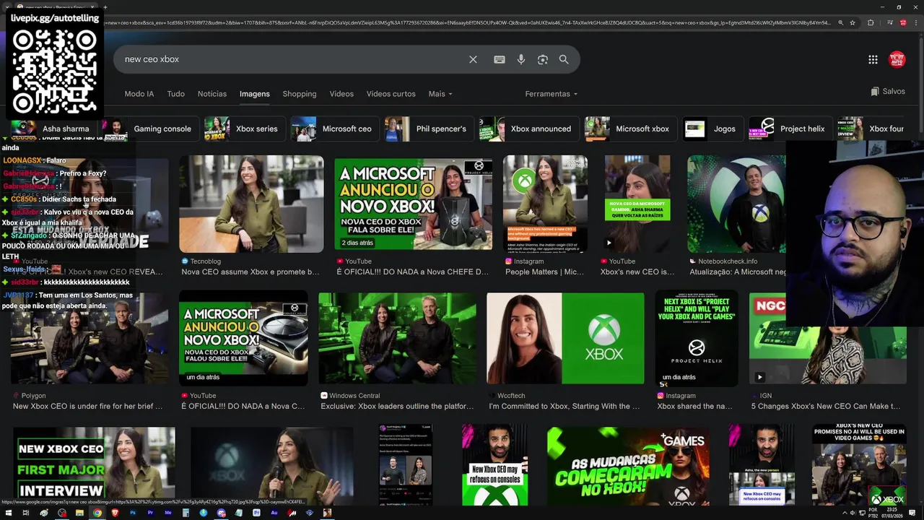The height and width of the screenshot is (520, 924).
Task: Open the Instagram 'People Matters' result link
Action: coord(545,272)
